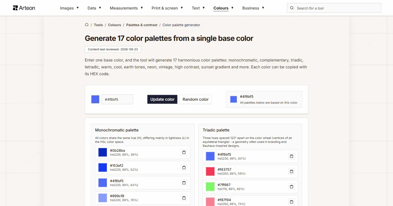The width and height of the screenshot is (393, 206).
Task: Copy the #0b28ba color code
Action: click(184, 152)
